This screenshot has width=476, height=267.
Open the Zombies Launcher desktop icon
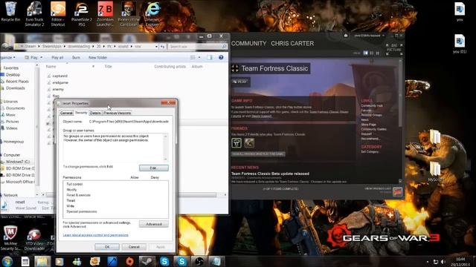click(106, 13)
